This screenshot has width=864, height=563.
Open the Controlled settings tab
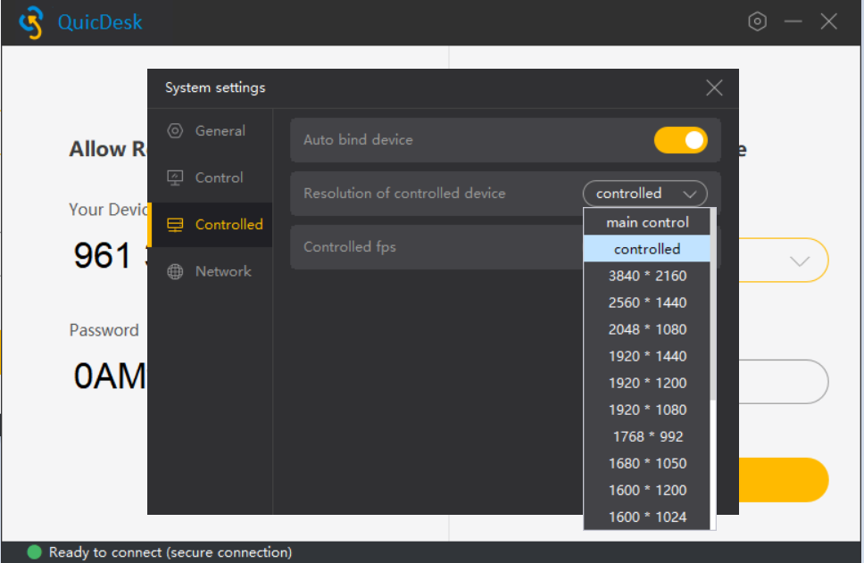212,225
